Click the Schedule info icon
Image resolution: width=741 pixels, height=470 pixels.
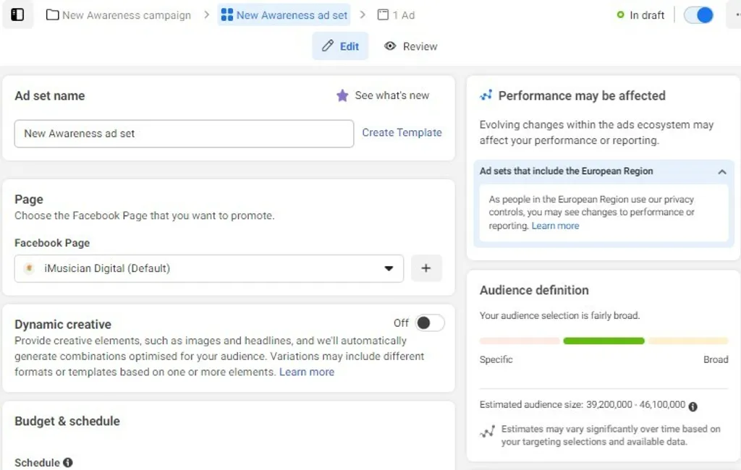[68, 462]
